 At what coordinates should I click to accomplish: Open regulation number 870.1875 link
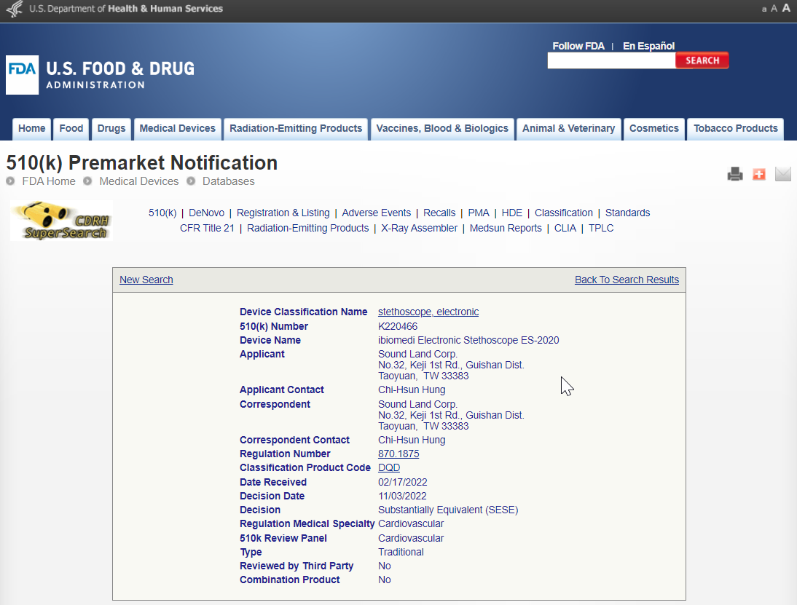coord(398,454)
